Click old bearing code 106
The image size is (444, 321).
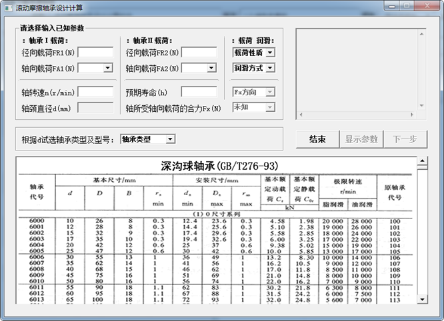click(x=395, y=258)
